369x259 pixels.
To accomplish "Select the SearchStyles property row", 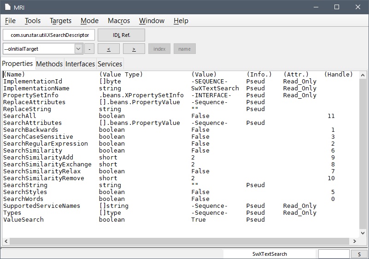I will 181,192.
